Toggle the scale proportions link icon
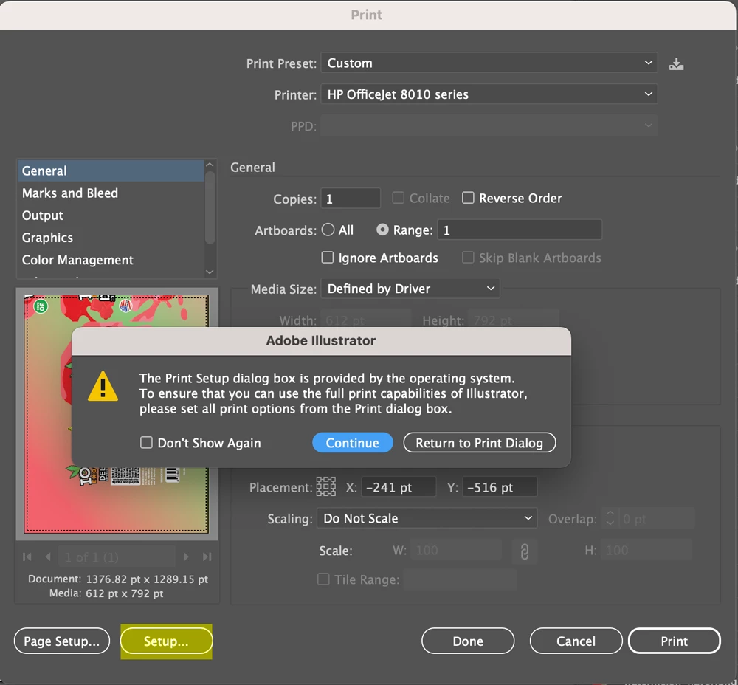The image size is (738, 685). pos(524,551)
